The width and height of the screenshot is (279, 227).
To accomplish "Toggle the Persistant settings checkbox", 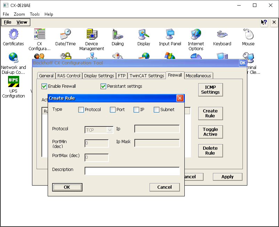I will tap(103, 86).
